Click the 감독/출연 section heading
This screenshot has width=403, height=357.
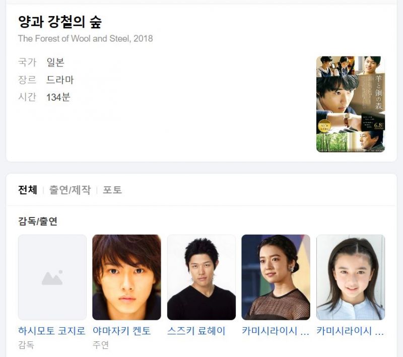click(37, 221)
